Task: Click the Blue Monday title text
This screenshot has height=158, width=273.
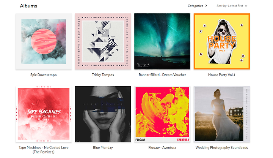Action: click(x=103, y=147)
